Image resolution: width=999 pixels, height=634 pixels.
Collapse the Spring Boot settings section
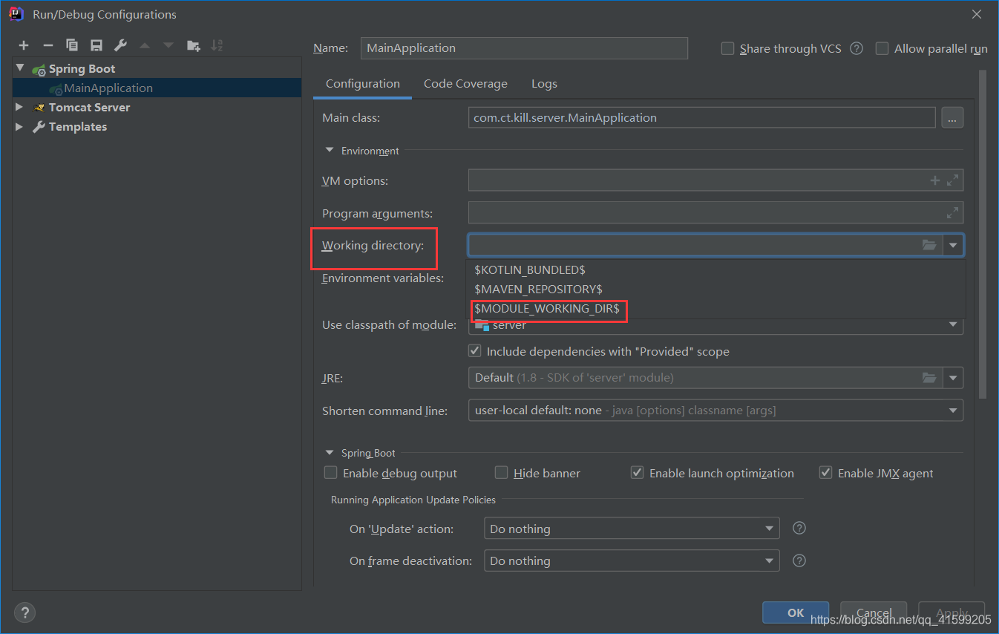click(x=330, y=453)
